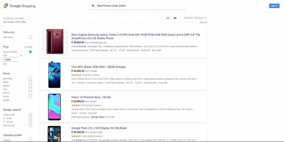The width and height of the screenshot is (284, 142).
Task: Click the search magnifier icon
Action: click(x=93, y=6)
